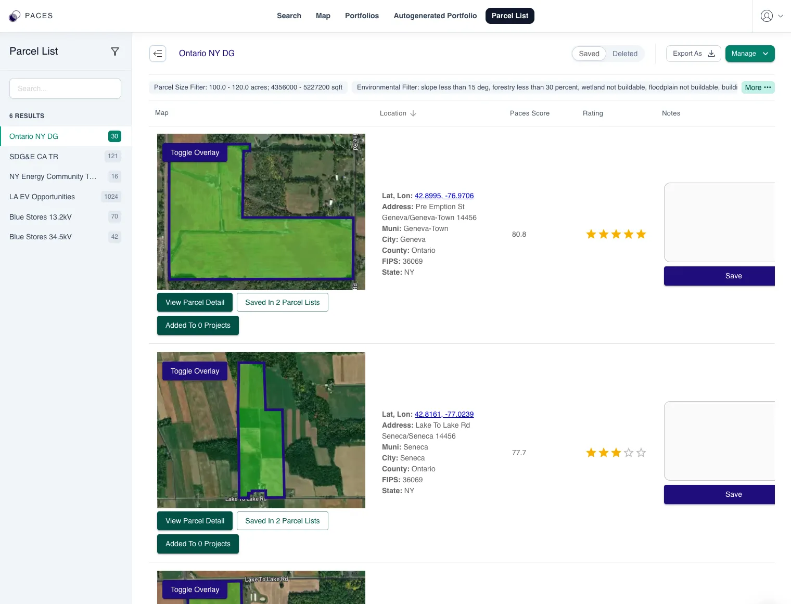Go to the Portfolios tab

(x=362, y=16)
